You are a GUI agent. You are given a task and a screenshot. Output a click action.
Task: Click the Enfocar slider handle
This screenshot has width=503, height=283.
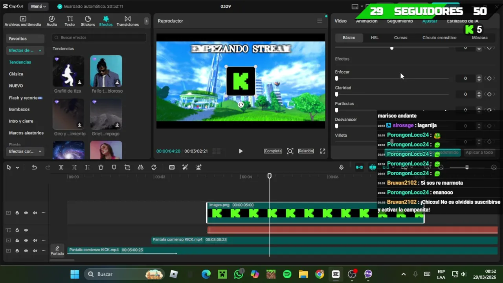coord(336,78)
